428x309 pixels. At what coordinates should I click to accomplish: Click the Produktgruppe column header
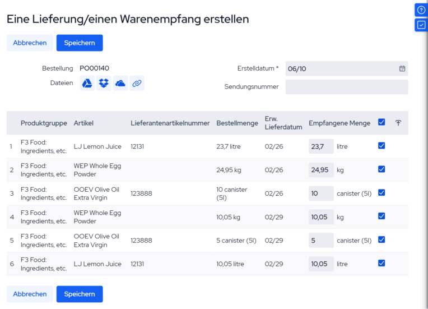(x=44, y=123)
